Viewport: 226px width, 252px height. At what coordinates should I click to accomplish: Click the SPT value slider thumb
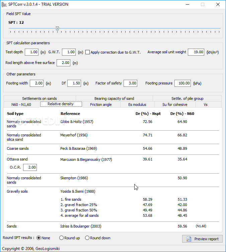click(x=57, y=28)
